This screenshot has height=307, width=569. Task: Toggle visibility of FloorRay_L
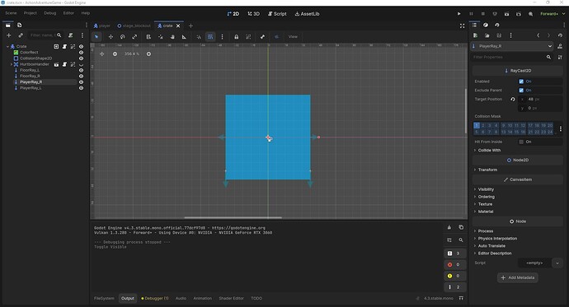point(82,70)
